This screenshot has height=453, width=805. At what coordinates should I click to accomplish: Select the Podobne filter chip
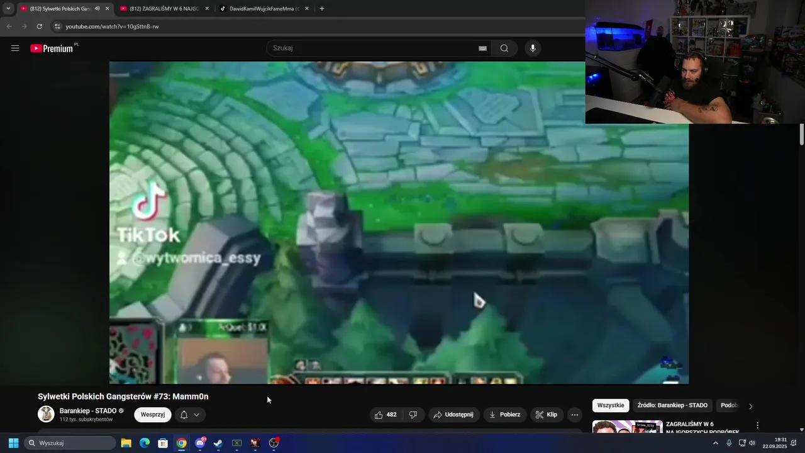[729, 406]
